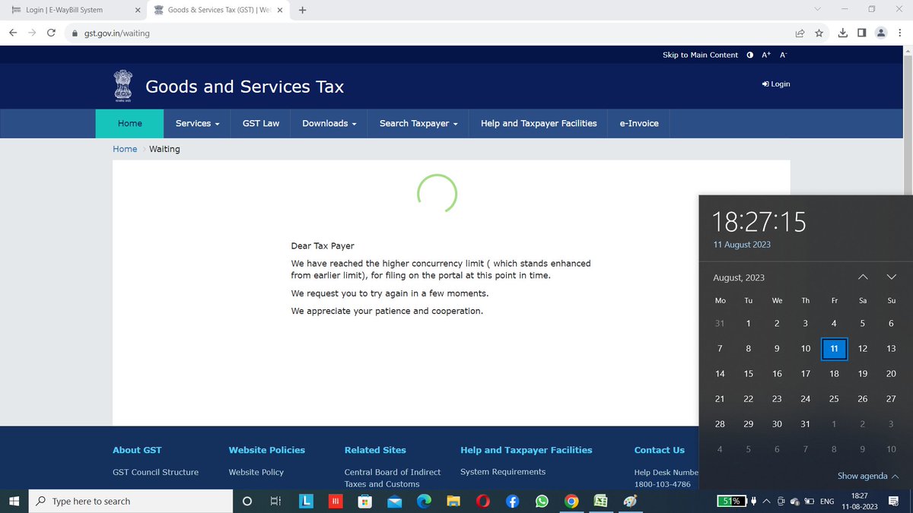Viewport: 913px width, 513px height.
Task: Click the taskbar search box
Action: (131, 501)
